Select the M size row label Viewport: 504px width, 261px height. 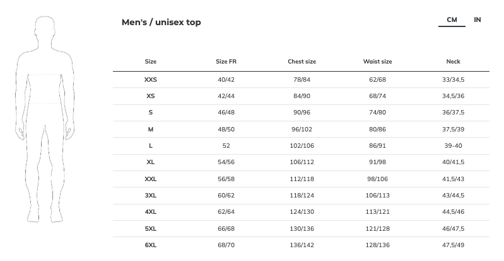tap(150, 129)
